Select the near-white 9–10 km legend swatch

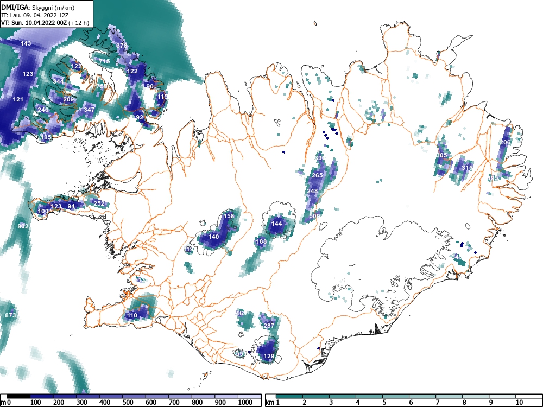[502, 396]
